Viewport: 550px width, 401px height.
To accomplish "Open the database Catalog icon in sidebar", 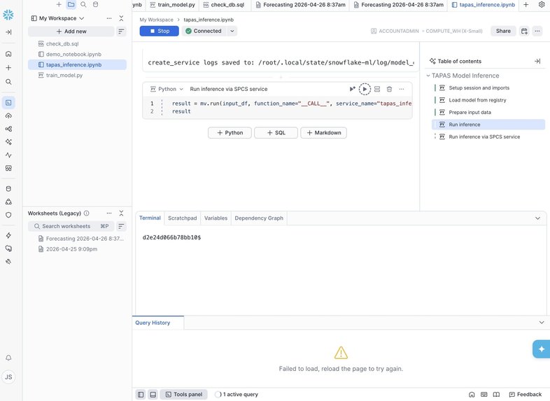I will (x=8, y=189).
